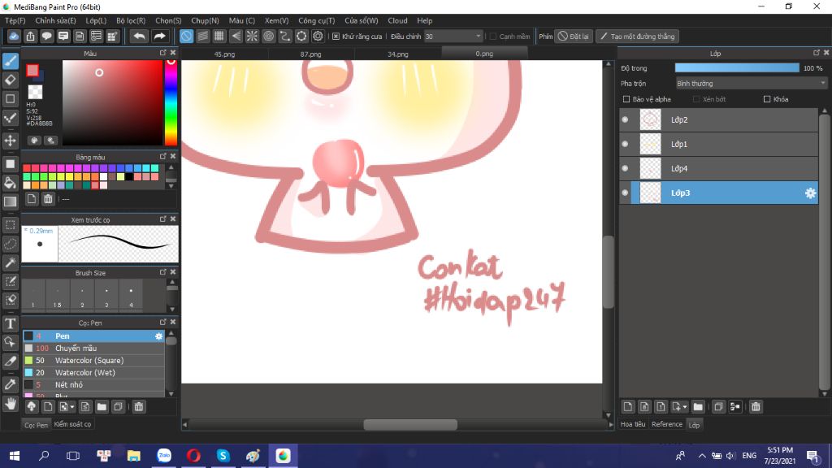This screenshot has height=468, width=832.
Task: Open the Bộ lọc(R) menu
Action: pyautogui.click(x=131, y=20)
